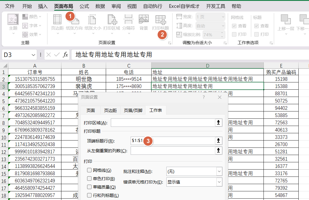Click the 从左侧重复的列数 collapse range button
Screen dimensions: 309x200
tap(218, 151)
